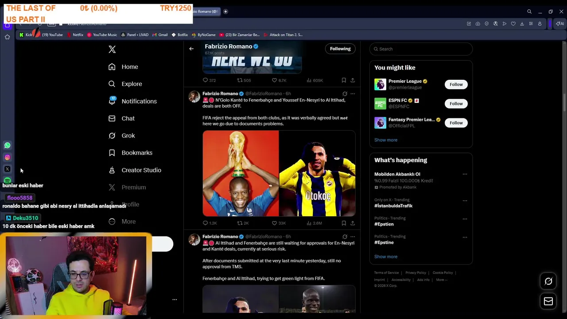The width and height of the screenshot is (567, 319).
Task: Click the Following button on Fabrizio Romano
Action: pyautogui.click(x=340, y=49)
